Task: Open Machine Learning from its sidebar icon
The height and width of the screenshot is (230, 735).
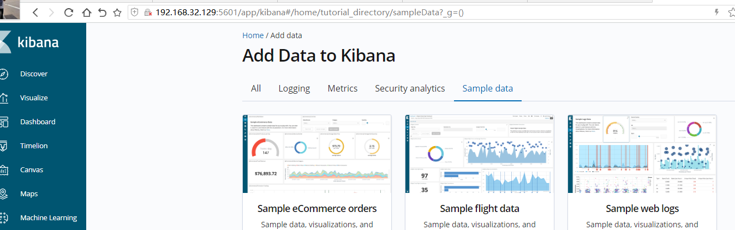Action: (3, 218)
